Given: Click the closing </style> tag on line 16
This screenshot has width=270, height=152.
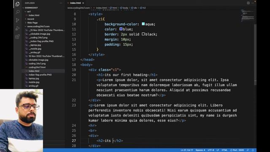Looking at the screenshot, I should point(97,54).
